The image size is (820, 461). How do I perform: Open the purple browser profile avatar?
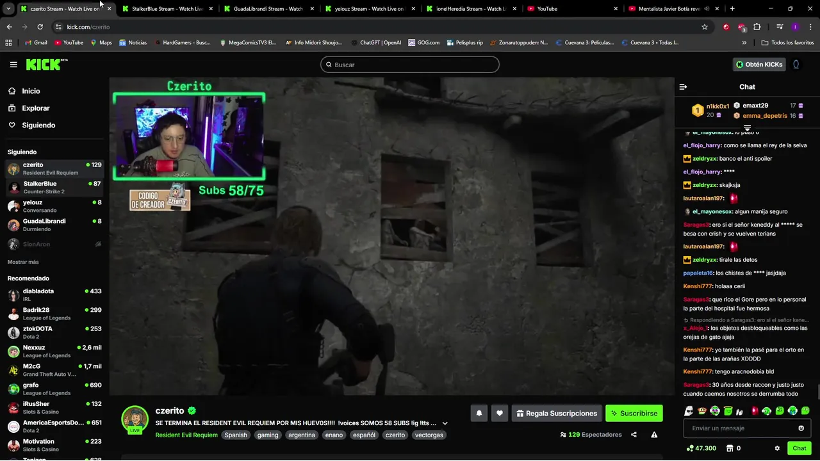click(x=795, y=27)
